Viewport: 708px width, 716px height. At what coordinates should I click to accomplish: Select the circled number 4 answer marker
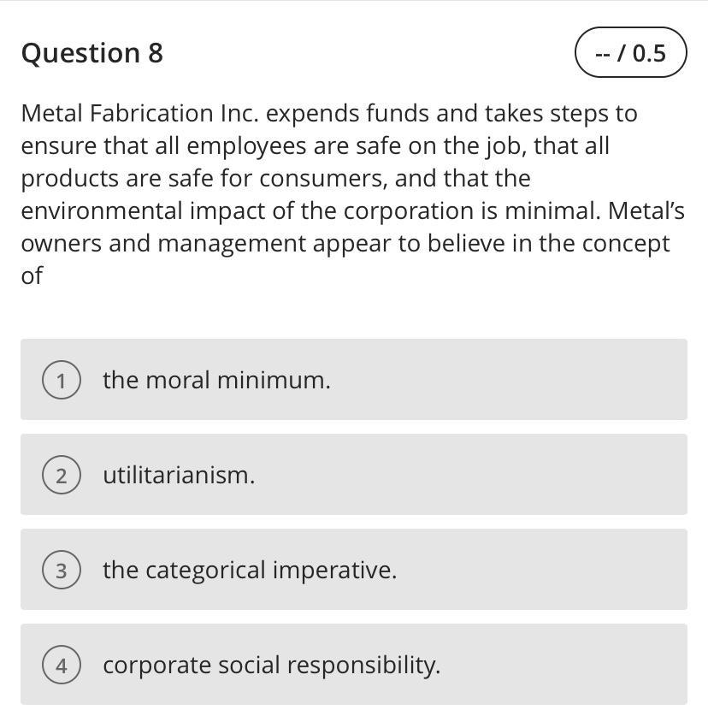point(62,665)
